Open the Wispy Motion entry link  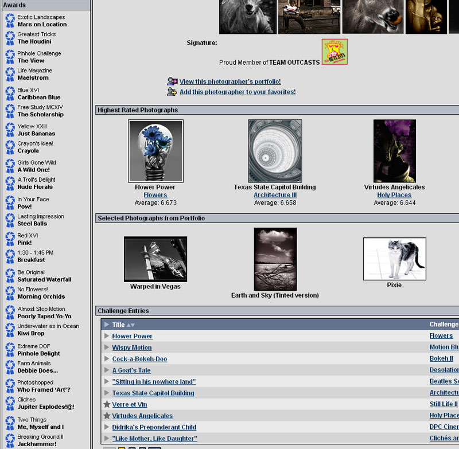(132, 348)
